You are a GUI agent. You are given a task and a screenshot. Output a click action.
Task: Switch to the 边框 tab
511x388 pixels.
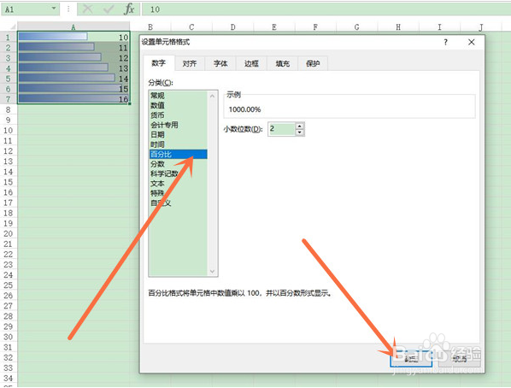251,63
